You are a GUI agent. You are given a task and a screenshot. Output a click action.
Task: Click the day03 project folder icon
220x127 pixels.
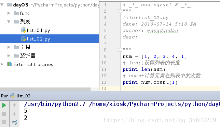tap(10, 5)
